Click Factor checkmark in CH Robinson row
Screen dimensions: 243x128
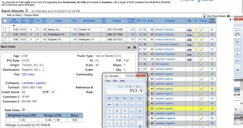point(202,44)
